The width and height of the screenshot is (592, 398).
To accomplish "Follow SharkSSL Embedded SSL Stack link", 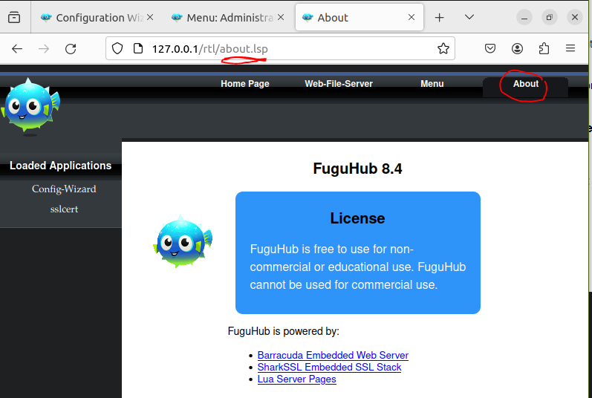I will point(329,367).
